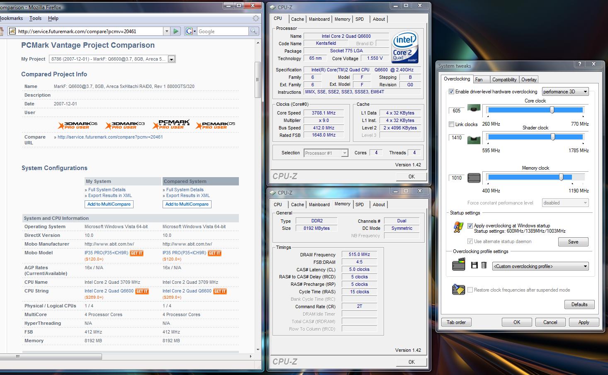Viewport: 608px width, 375px height.
Task: Click Add to MultiCompare under My System
Action: click(109, 204)
